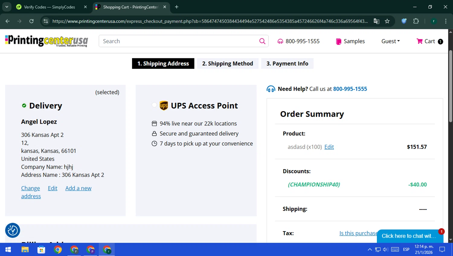Image resolution: width=453 pixels, height=256 pixels.
Task: Click the ESP language indicator in the taskbar
Action: [x=406, y=250]
